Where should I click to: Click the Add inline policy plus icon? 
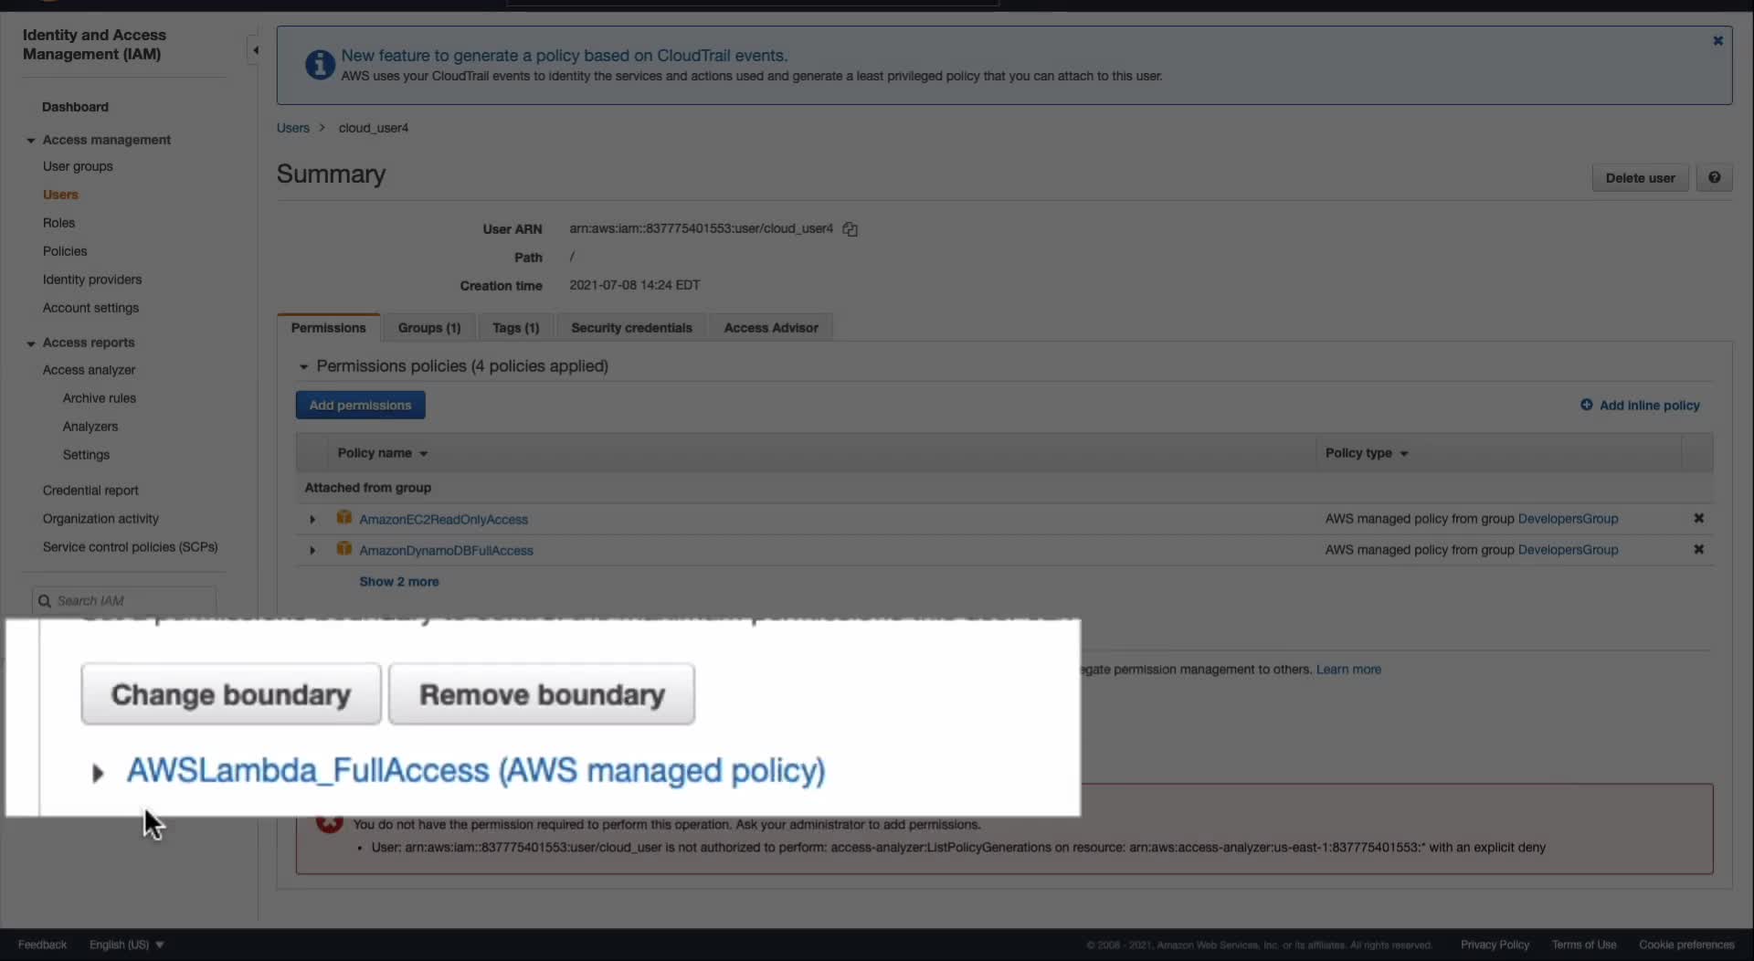1587,405
